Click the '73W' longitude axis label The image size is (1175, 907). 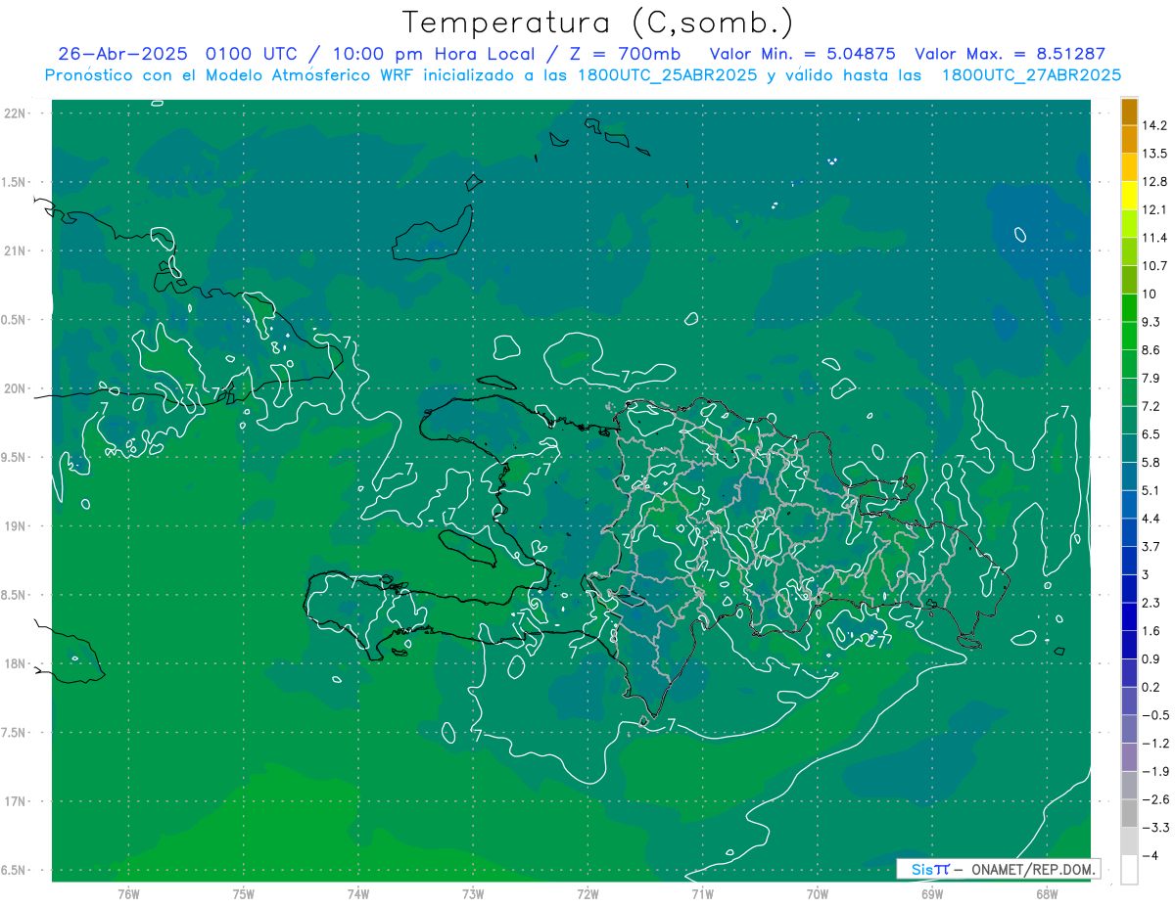pyautogui.click(x=473, y=893)
